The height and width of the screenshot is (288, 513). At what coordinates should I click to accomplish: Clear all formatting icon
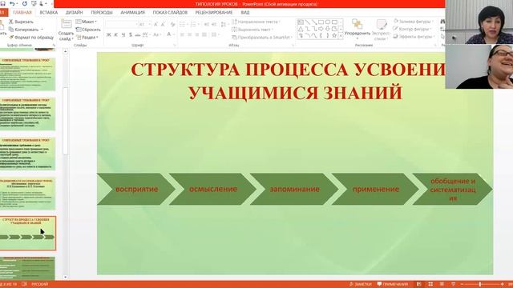173,25
